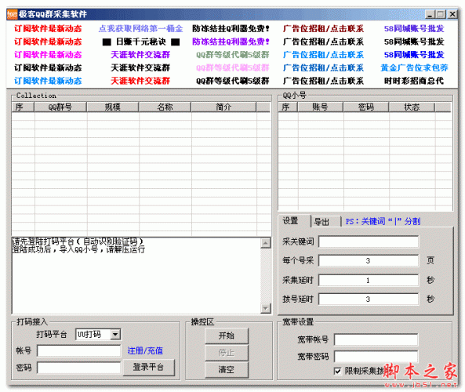Maximize the 极客QQ群采集软件 window

[x=441, y=14]
